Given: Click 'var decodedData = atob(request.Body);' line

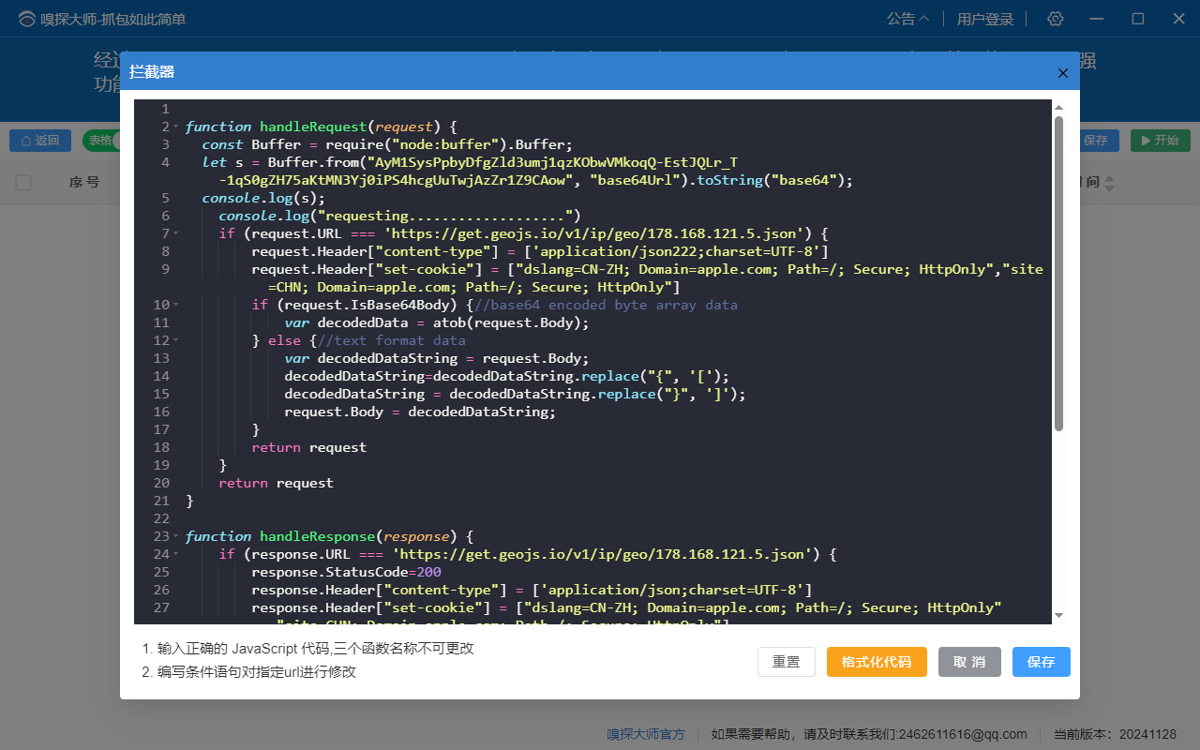Looking at the screenshot, I should (437, 322).
